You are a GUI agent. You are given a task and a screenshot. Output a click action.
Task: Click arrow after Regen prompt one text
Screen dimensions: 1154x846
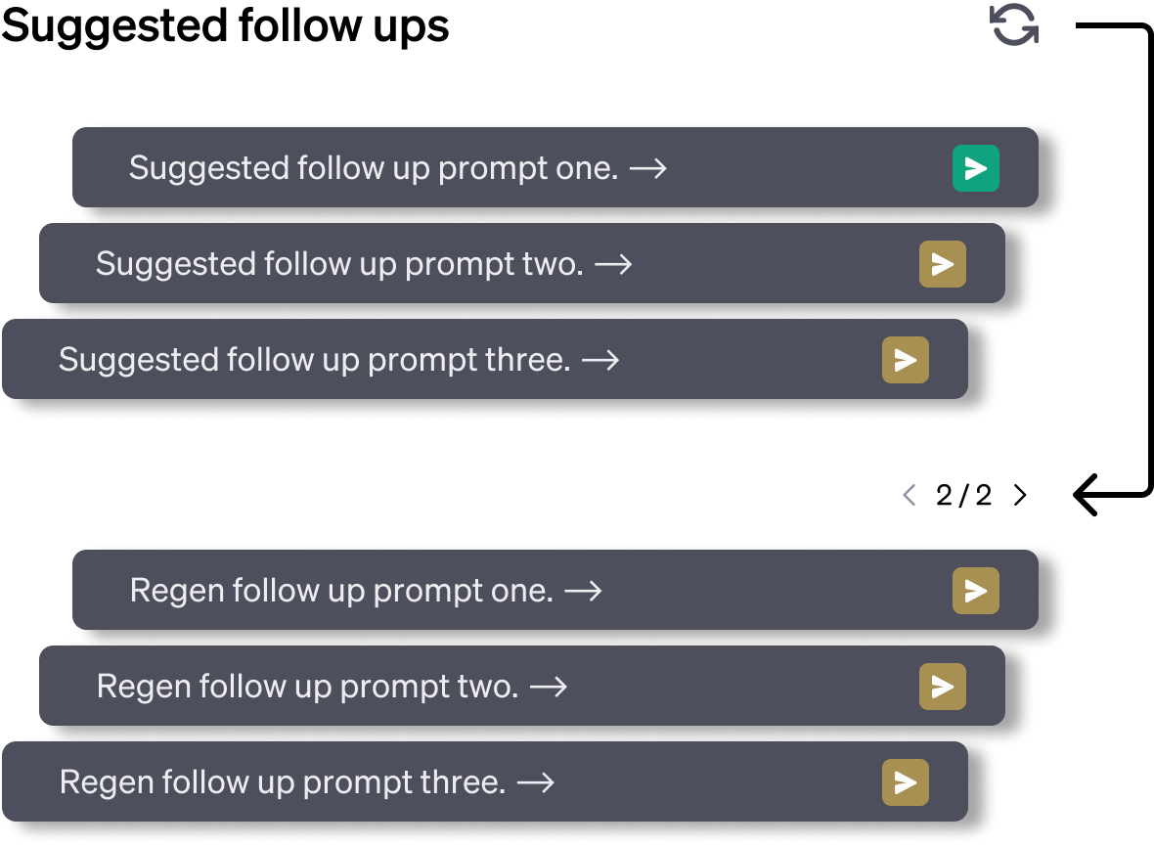point(583,592)
